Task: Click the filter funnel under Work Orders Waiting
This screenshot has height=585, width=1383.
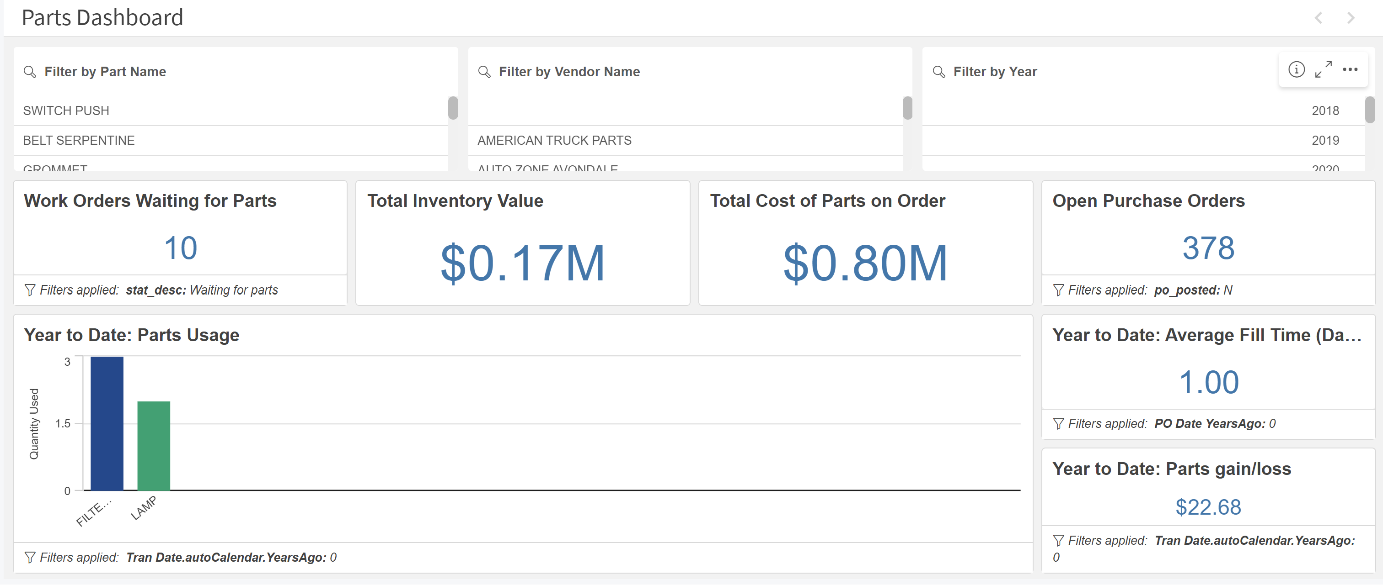Action: coord(30,290)
